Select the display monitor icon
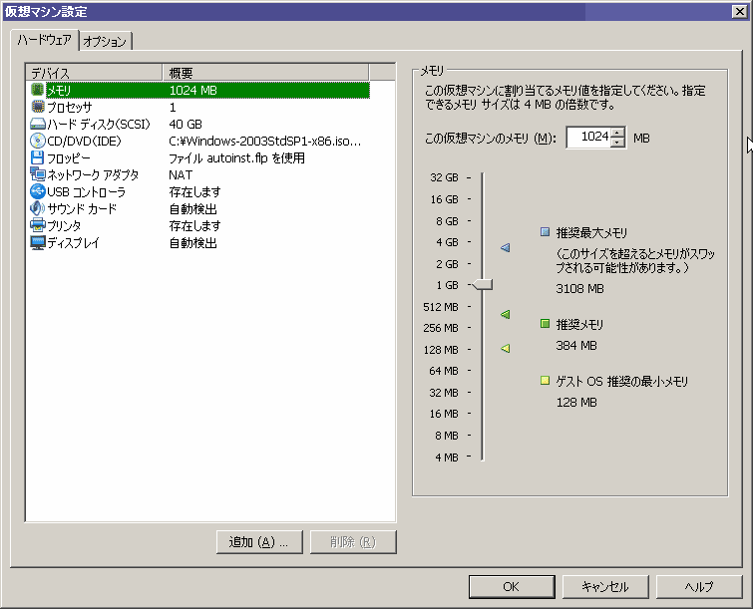The image size is (753, 609). [x=38, y=242]
